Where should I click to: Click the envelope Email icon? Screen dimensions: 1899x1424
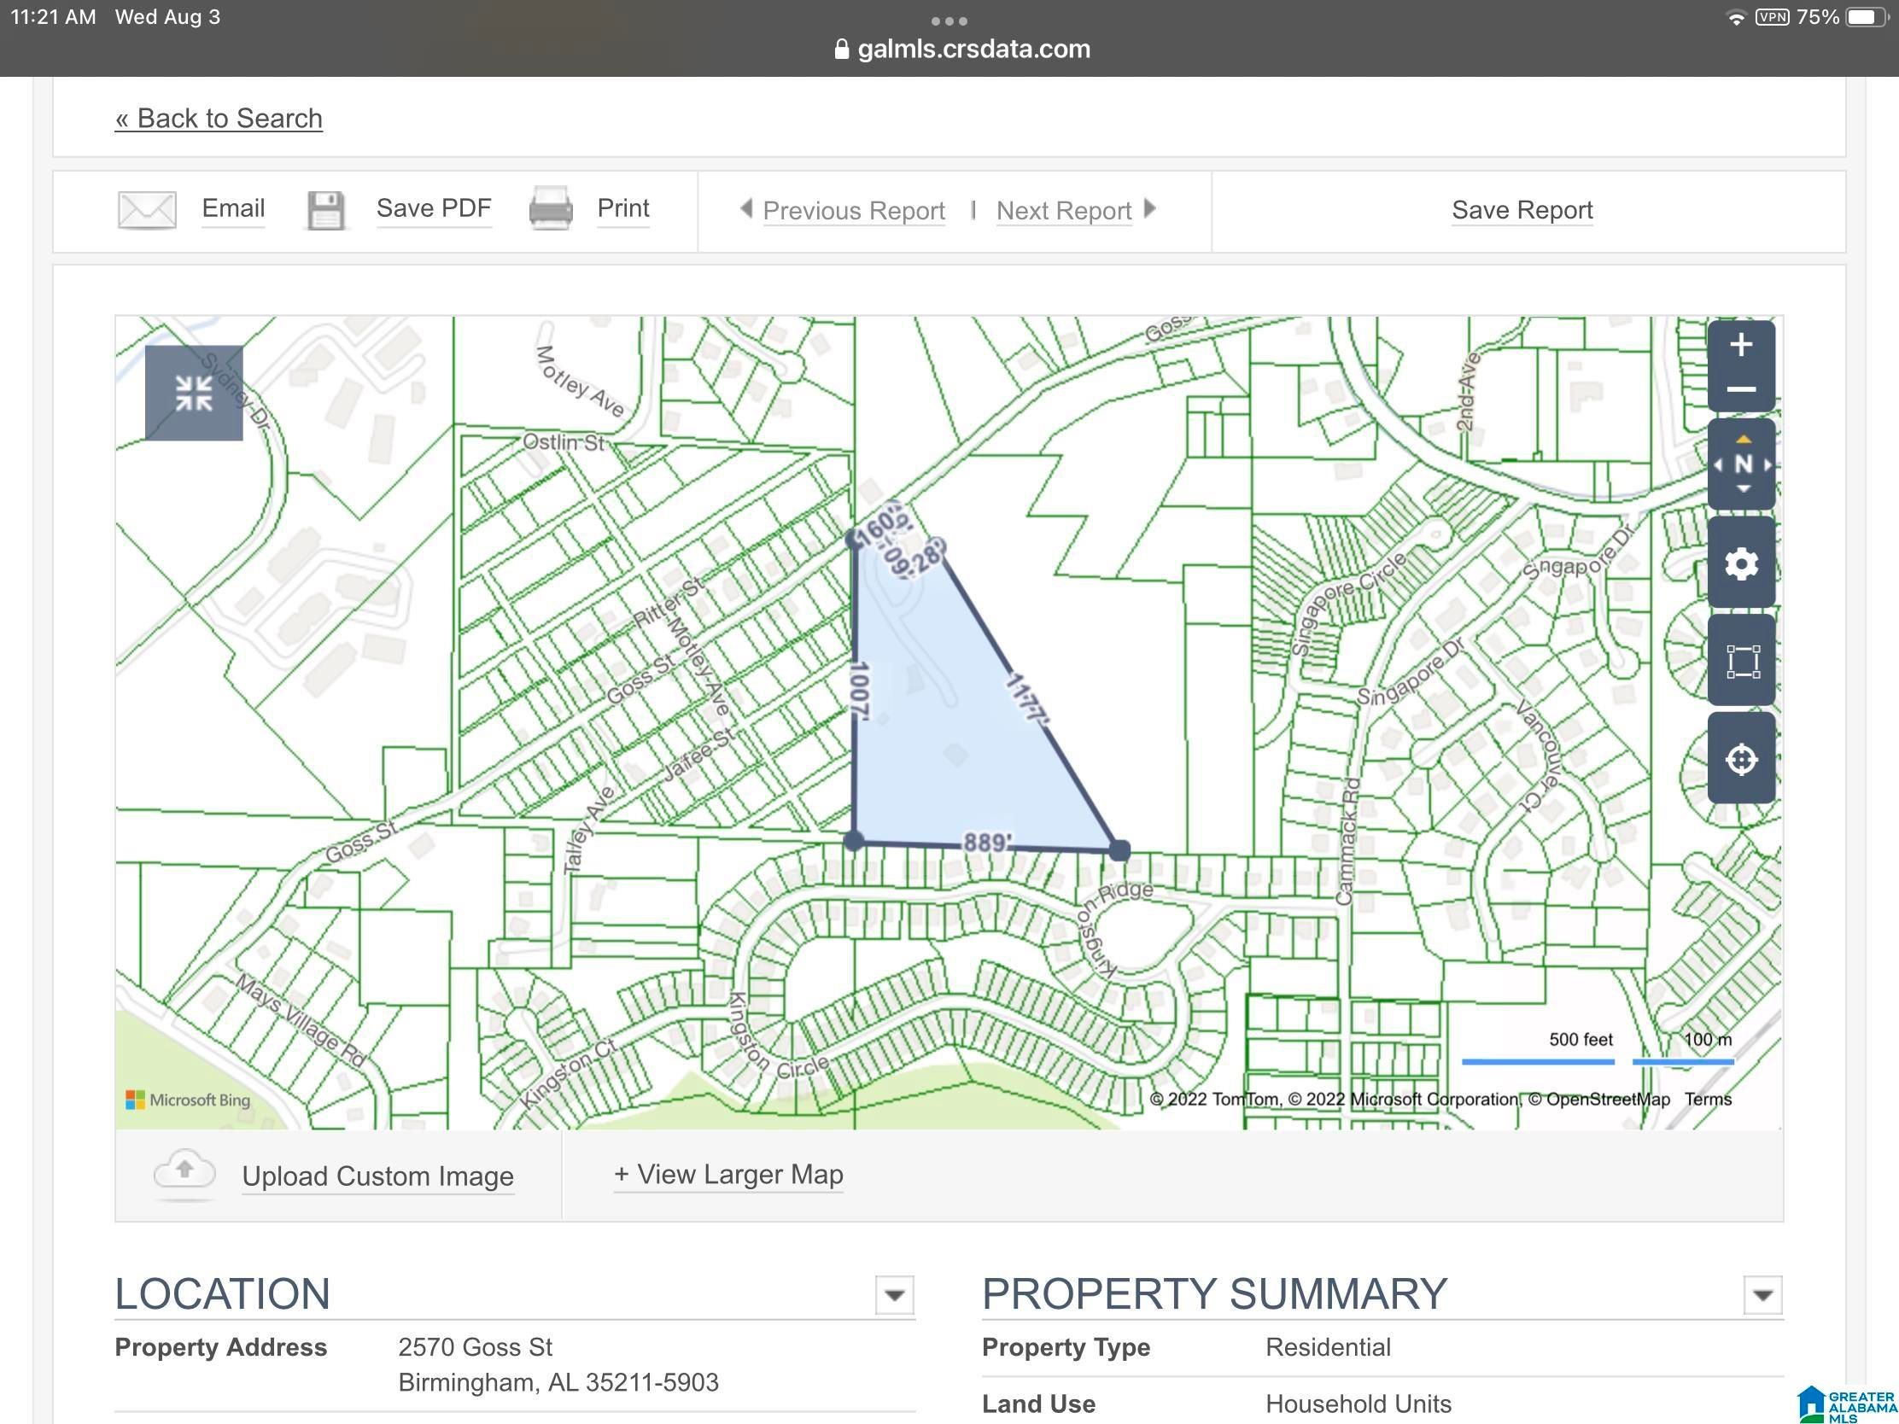pyautogui.click(x=147, y=210)
